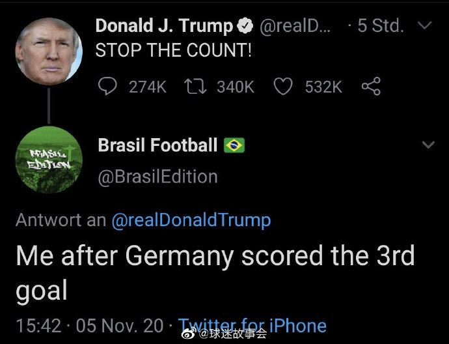This screenshot has width=449, height=344.
Task: Open the @BrasilEdition handle
Action: pyautogui.click(x=157, y=176)
